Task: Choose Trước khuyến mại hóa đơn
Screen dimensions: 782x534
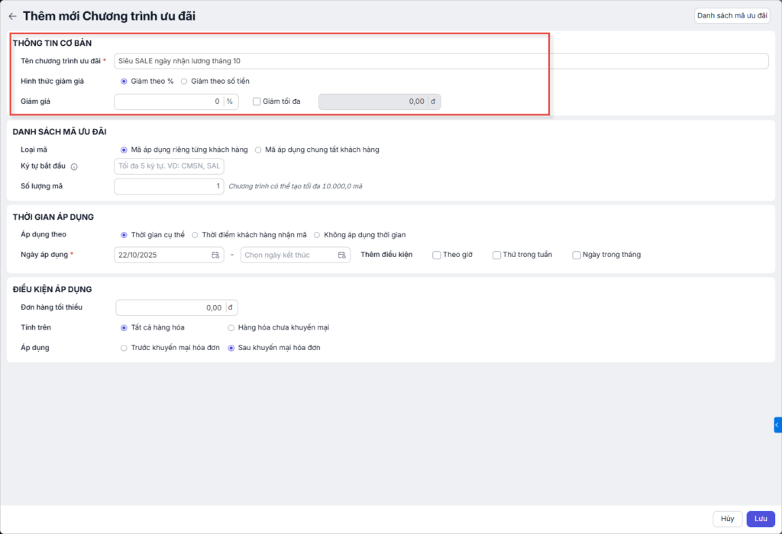Action: tap(124, 348)
